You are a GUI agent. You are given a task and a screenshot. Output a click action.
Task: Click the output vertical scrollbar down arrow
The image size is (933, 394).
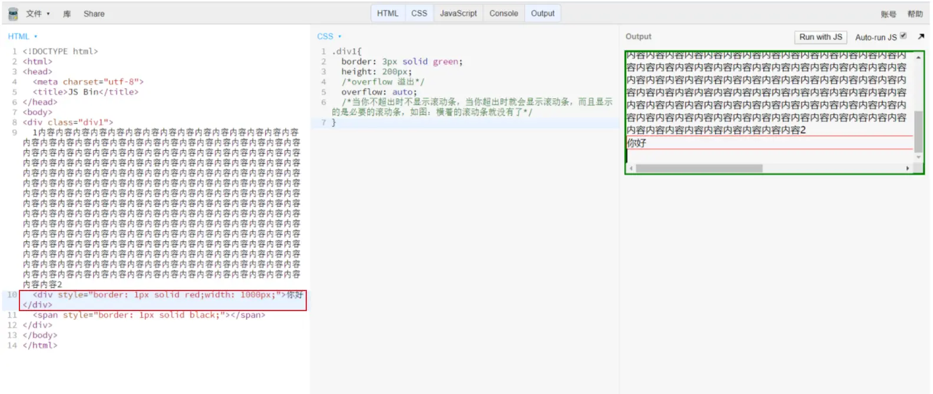pyautogui.click(x=918, y=157)
